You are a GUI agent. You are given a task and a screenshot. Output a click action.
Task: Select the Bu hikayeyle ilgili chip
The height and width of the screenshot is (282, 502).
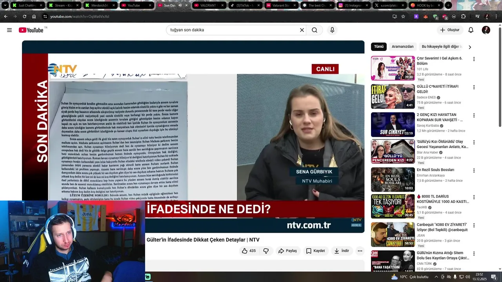(442, 47)
